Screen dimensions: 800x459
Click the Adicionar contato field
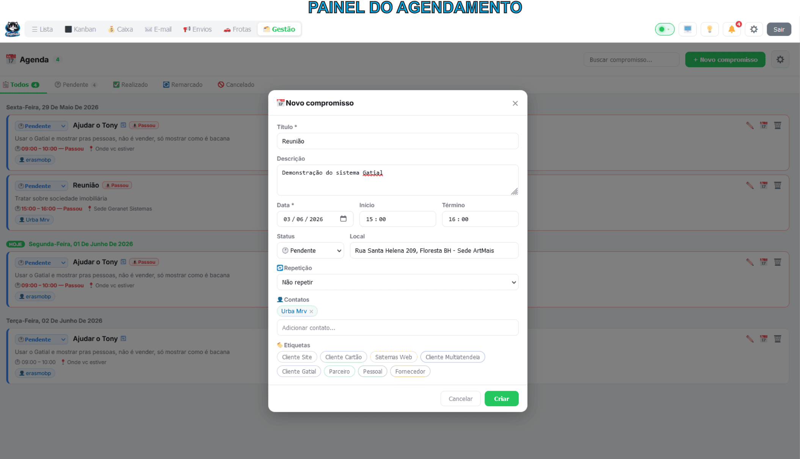[x=398, y=328]
